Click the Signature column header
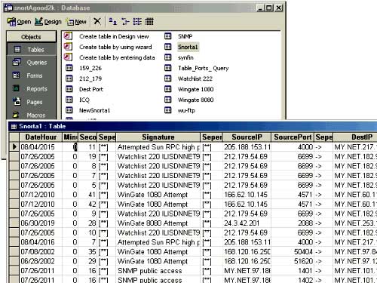The height and width of the screenshot is (283, 377). [158, 137]
